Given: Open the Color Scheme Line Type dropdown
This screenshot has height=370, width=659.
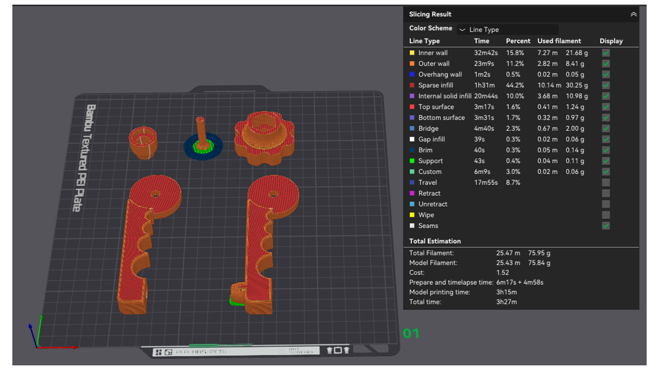Looking at the screenshot, I should 507,29.
